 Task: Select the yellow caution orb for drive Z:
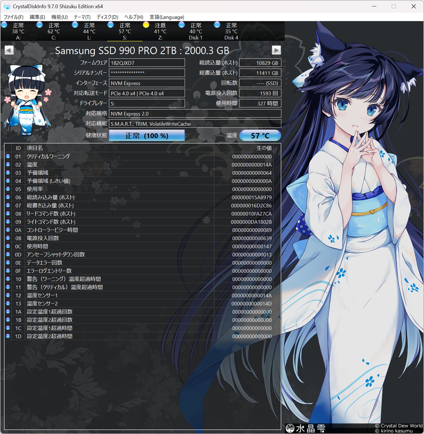click(x=146, y=25)
